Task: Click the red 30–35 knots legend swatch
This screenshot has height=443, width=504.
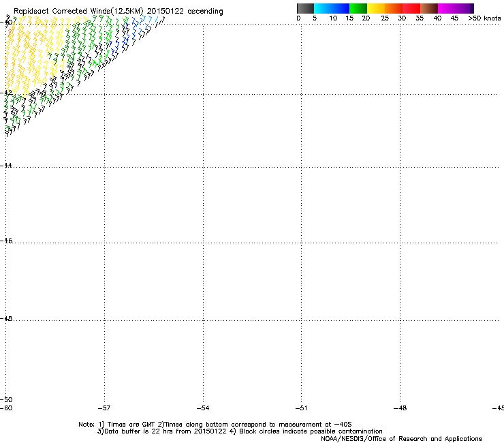Action: point(411,8)
